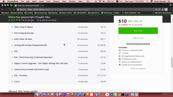Expand ES6 - Destructuring và Spread Operator
173x97 pixels.
click(59, 57)
